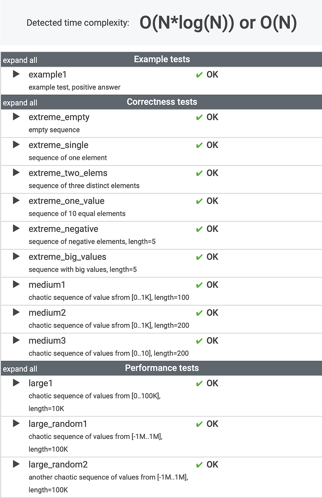
Task: Expand the large1 performance test triangle
Action: pyautogui.click(x=16, y=383)
